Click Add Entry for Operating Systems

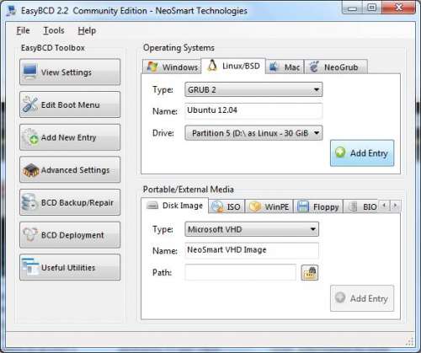pyautogui.click(x=362, y=153)
